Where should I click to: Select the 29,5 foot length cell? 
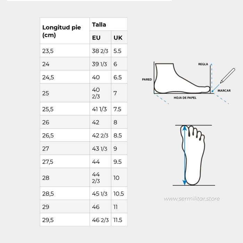[48, 220]
